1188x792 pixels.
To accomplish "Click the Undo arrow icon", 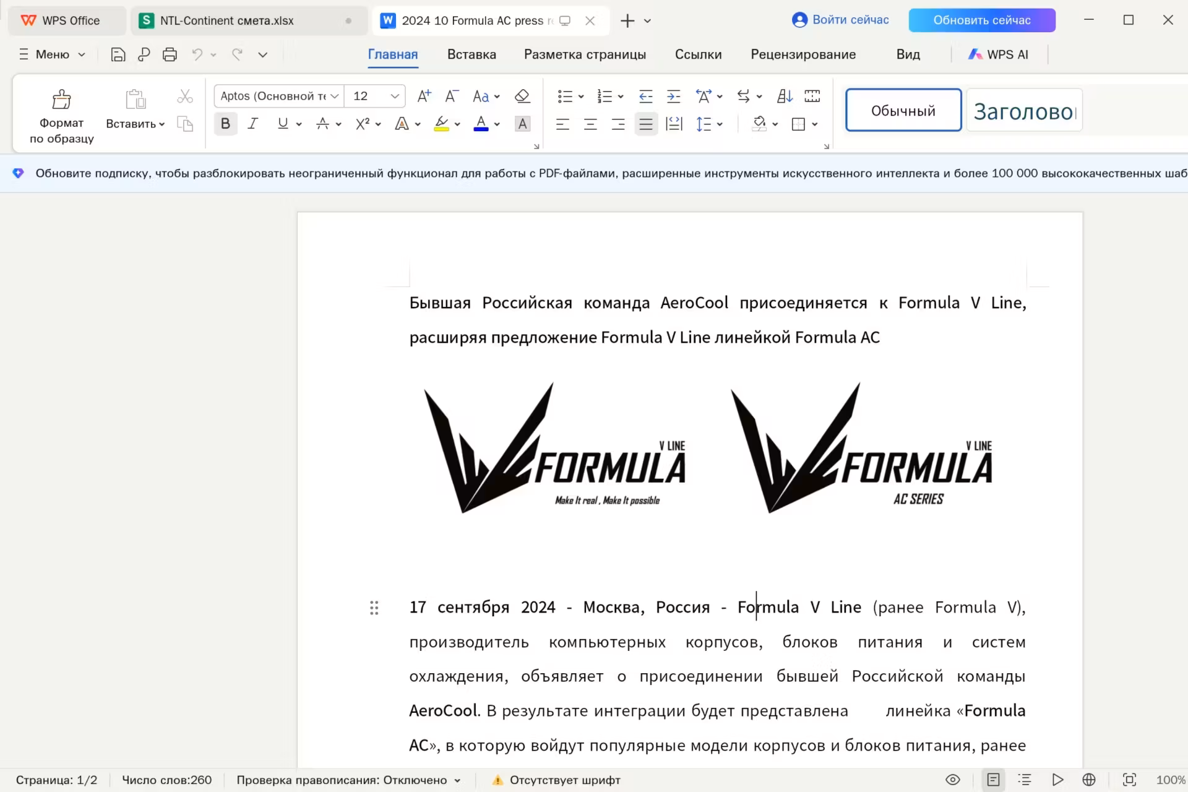I will [197, 54].
